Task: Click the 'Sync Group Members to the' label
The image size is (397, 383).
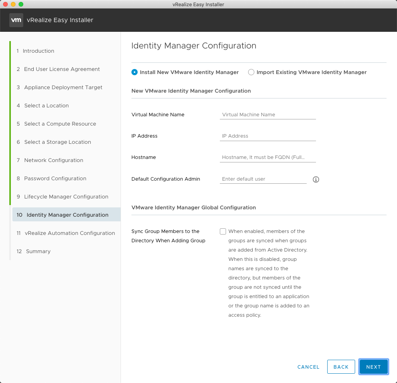Action: [165, 231]
